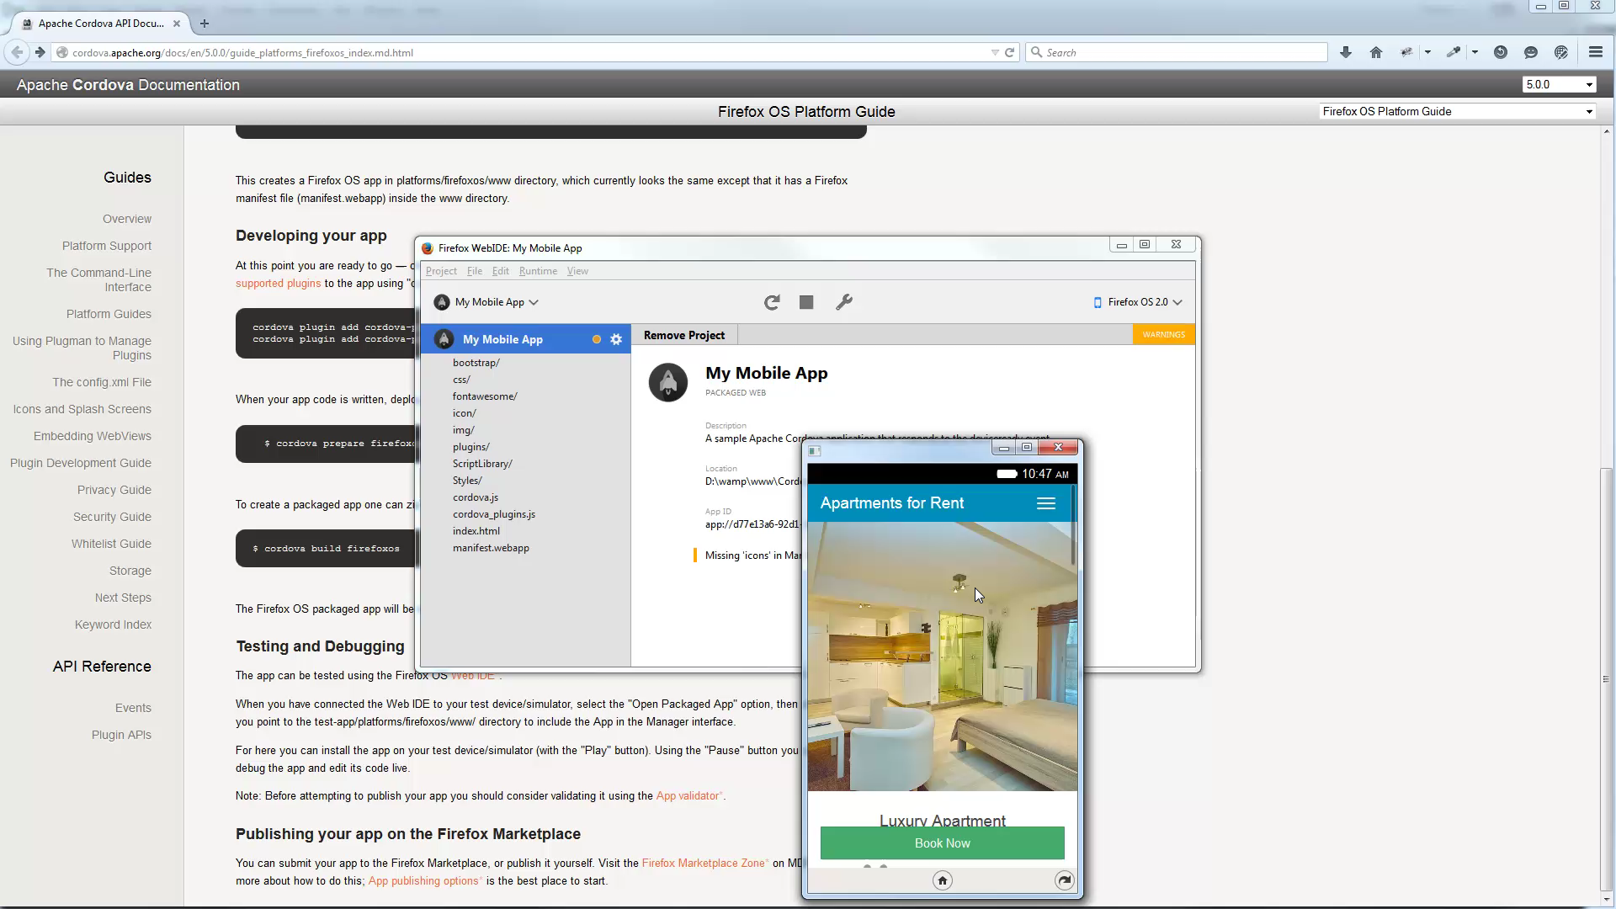
Task: Expand the eyedropper icon dropdown arrow
Action: coord(1475,52)
